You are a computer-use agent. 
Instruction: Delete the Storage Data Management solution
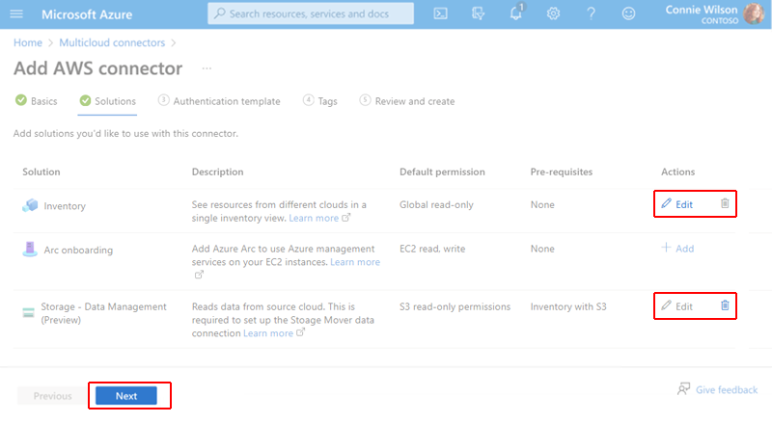(725, 305)
